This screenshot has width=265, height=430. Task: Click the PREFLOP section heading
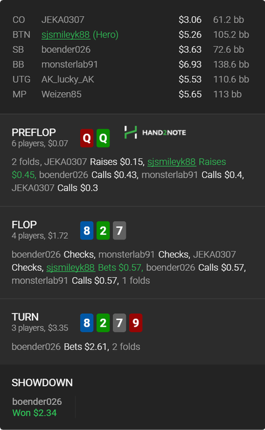[x=34, y=133]
